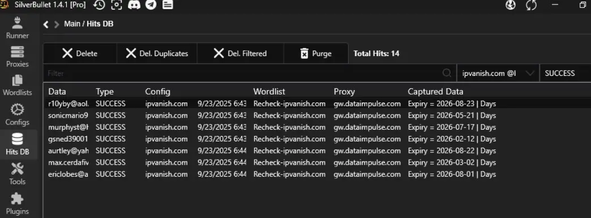The height and width of the screenshot is (218, 591).
Task: Open the SUCCESS hit type dropdown
Action: point(566,73)
